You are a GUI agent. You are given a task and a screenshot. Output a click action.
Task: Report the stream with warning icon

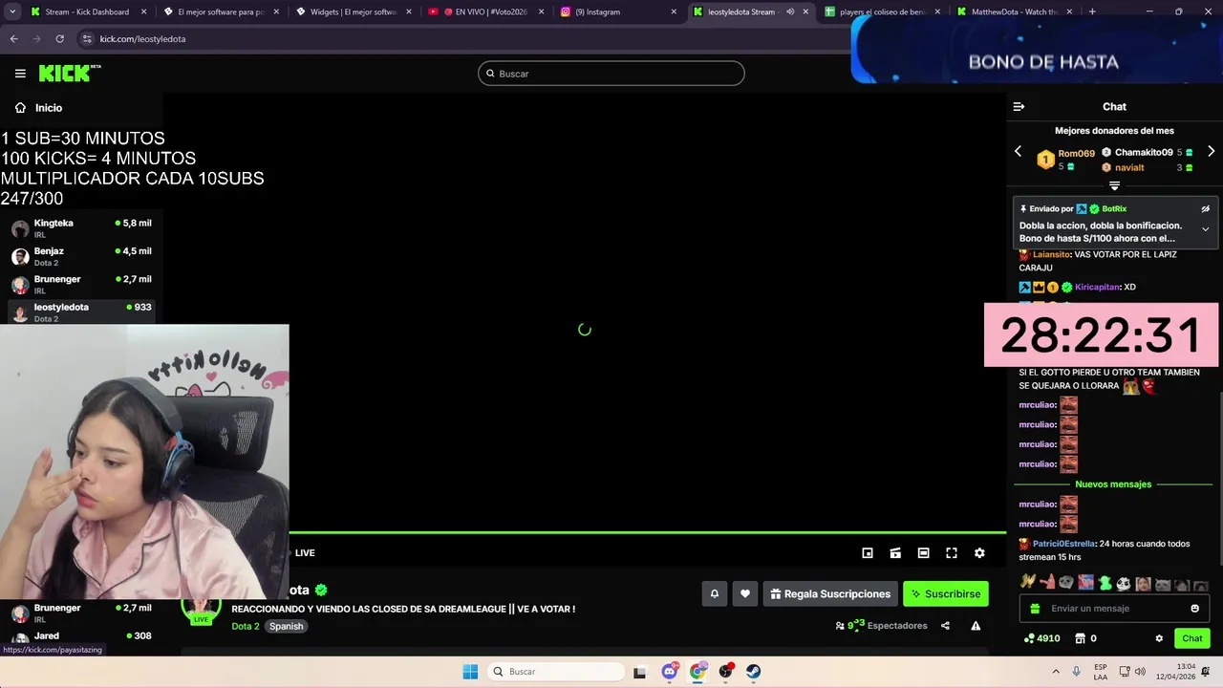[976, 626]
